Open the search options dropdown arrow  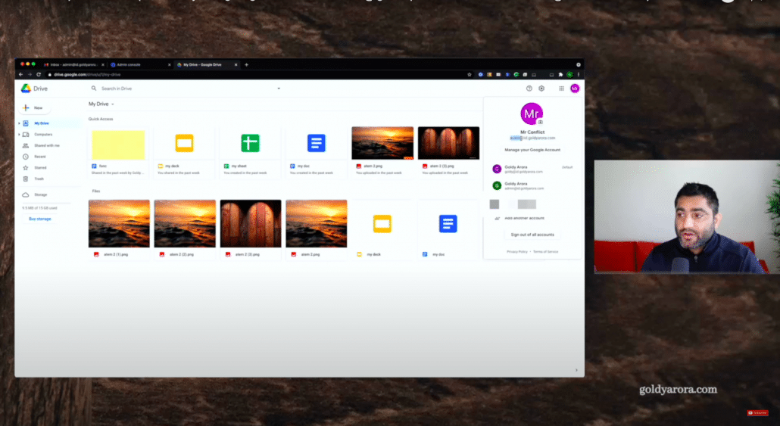pos(279,89)
